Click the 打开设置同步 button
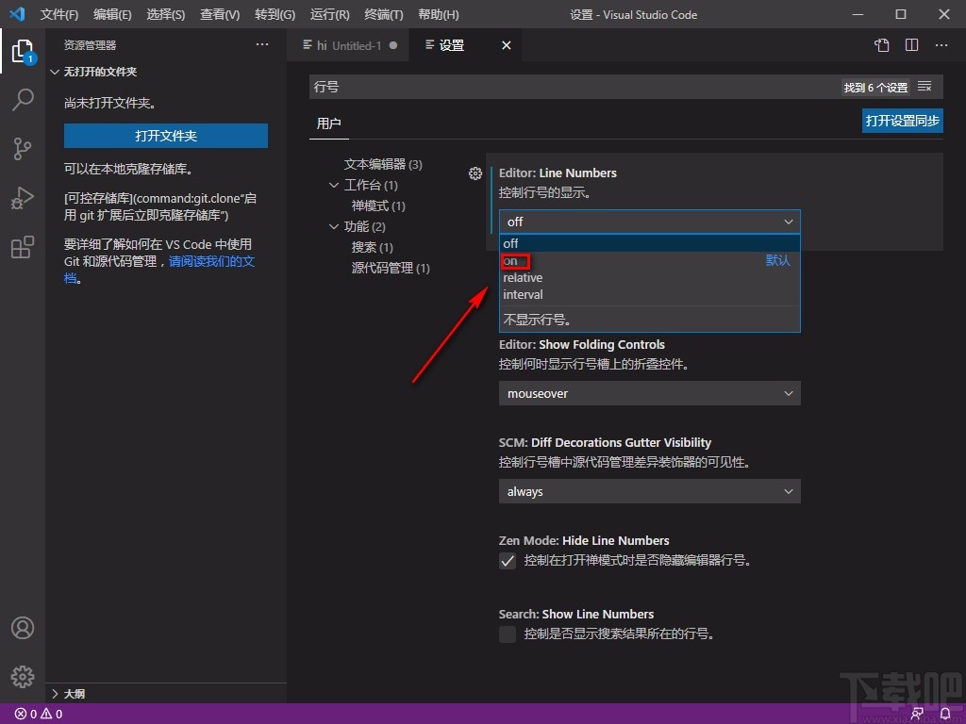966x724 pixels. 902,121
